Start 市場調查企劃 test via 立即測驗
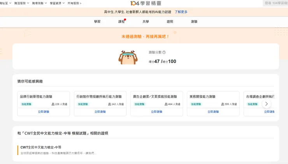This screenshot has width=288, height=164. (x=269, y=112)
